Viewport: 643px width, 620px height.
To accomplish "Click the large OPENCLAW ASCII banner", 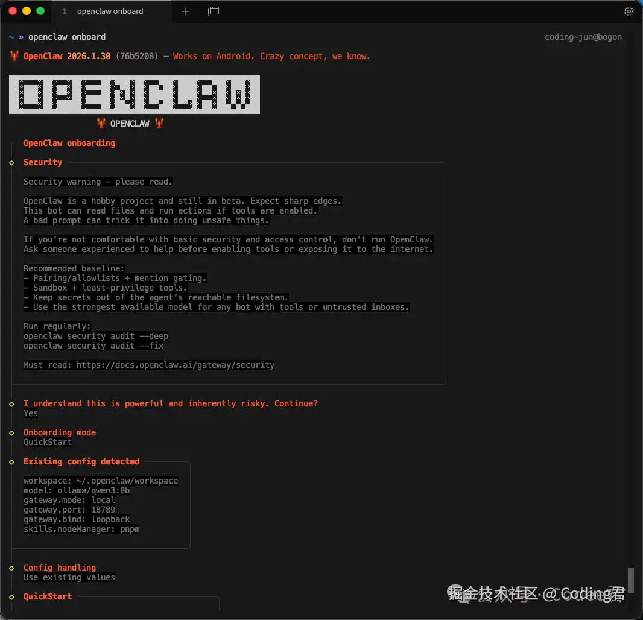I will (x=135, y=95).
